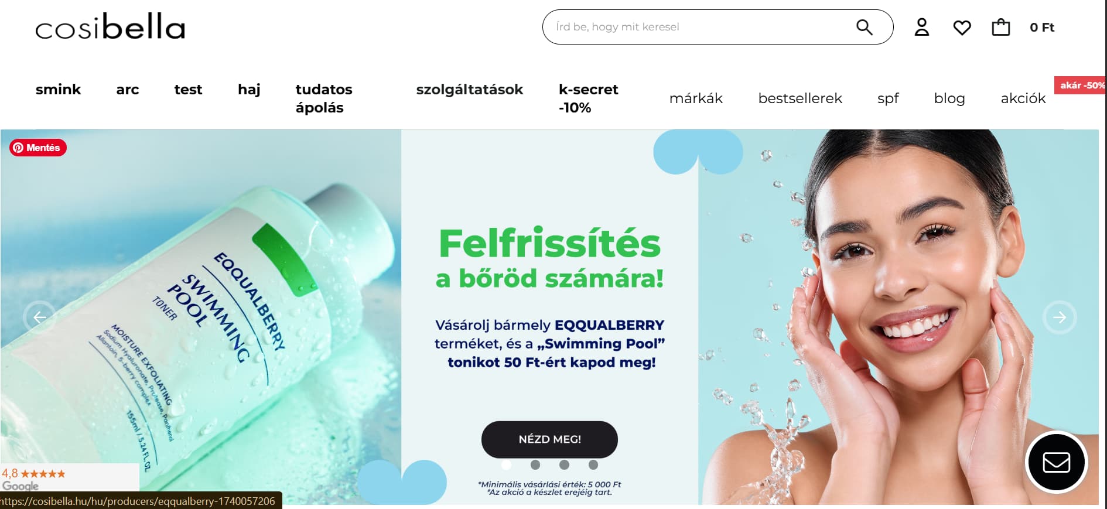Expand the tudatos ápolás menu

[324, 98]
